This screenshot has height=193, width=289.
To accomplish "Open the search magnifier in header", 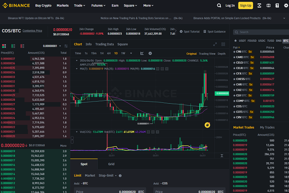I will click(219, 5).
